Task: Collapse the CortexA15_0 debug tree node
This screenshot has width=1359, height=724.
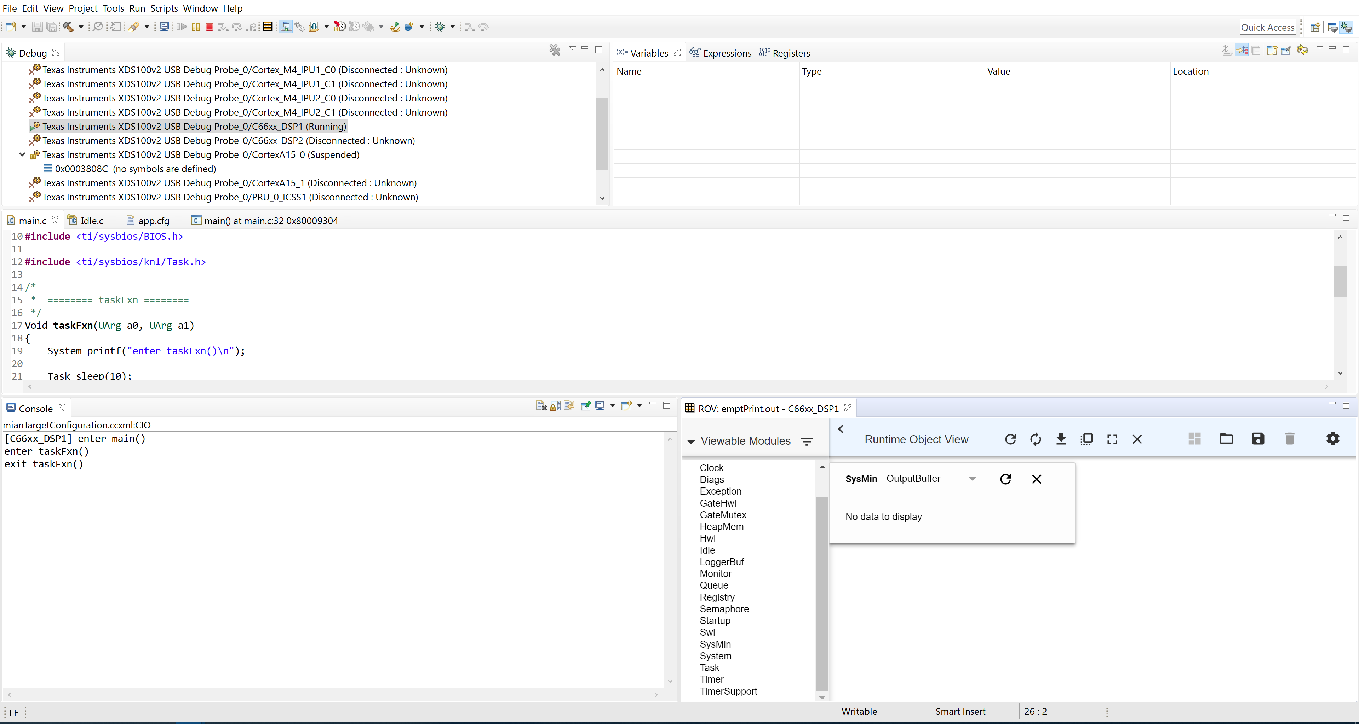Action: (x=22, y=155)
